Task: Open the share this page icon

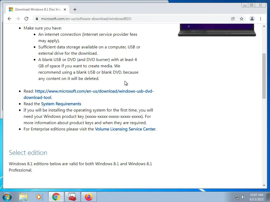Action: click(233, 19)
